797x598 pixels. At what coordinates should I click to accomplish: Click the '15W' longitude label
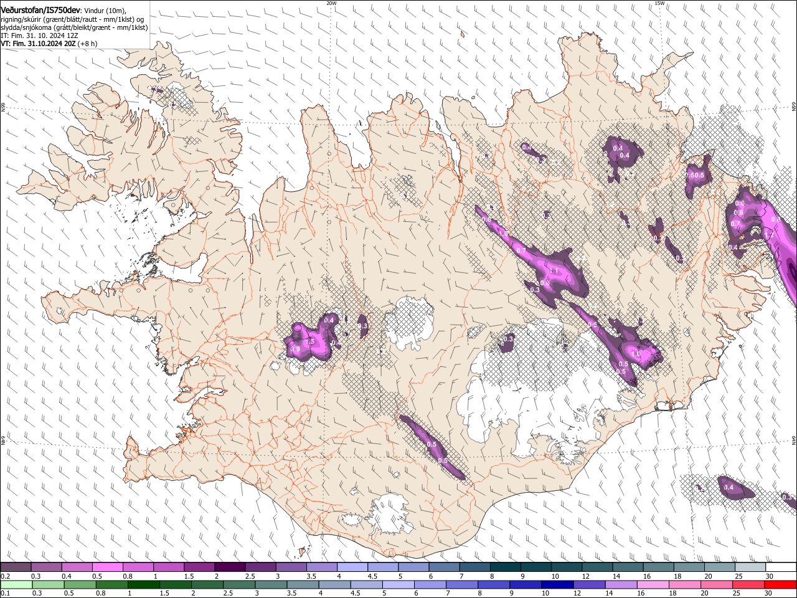659,3
